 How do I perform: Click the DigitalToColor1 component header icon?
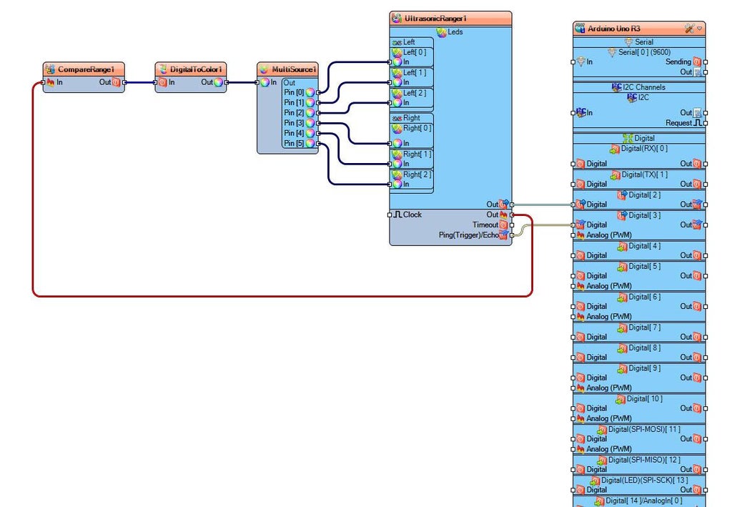[x=162, y=69]
